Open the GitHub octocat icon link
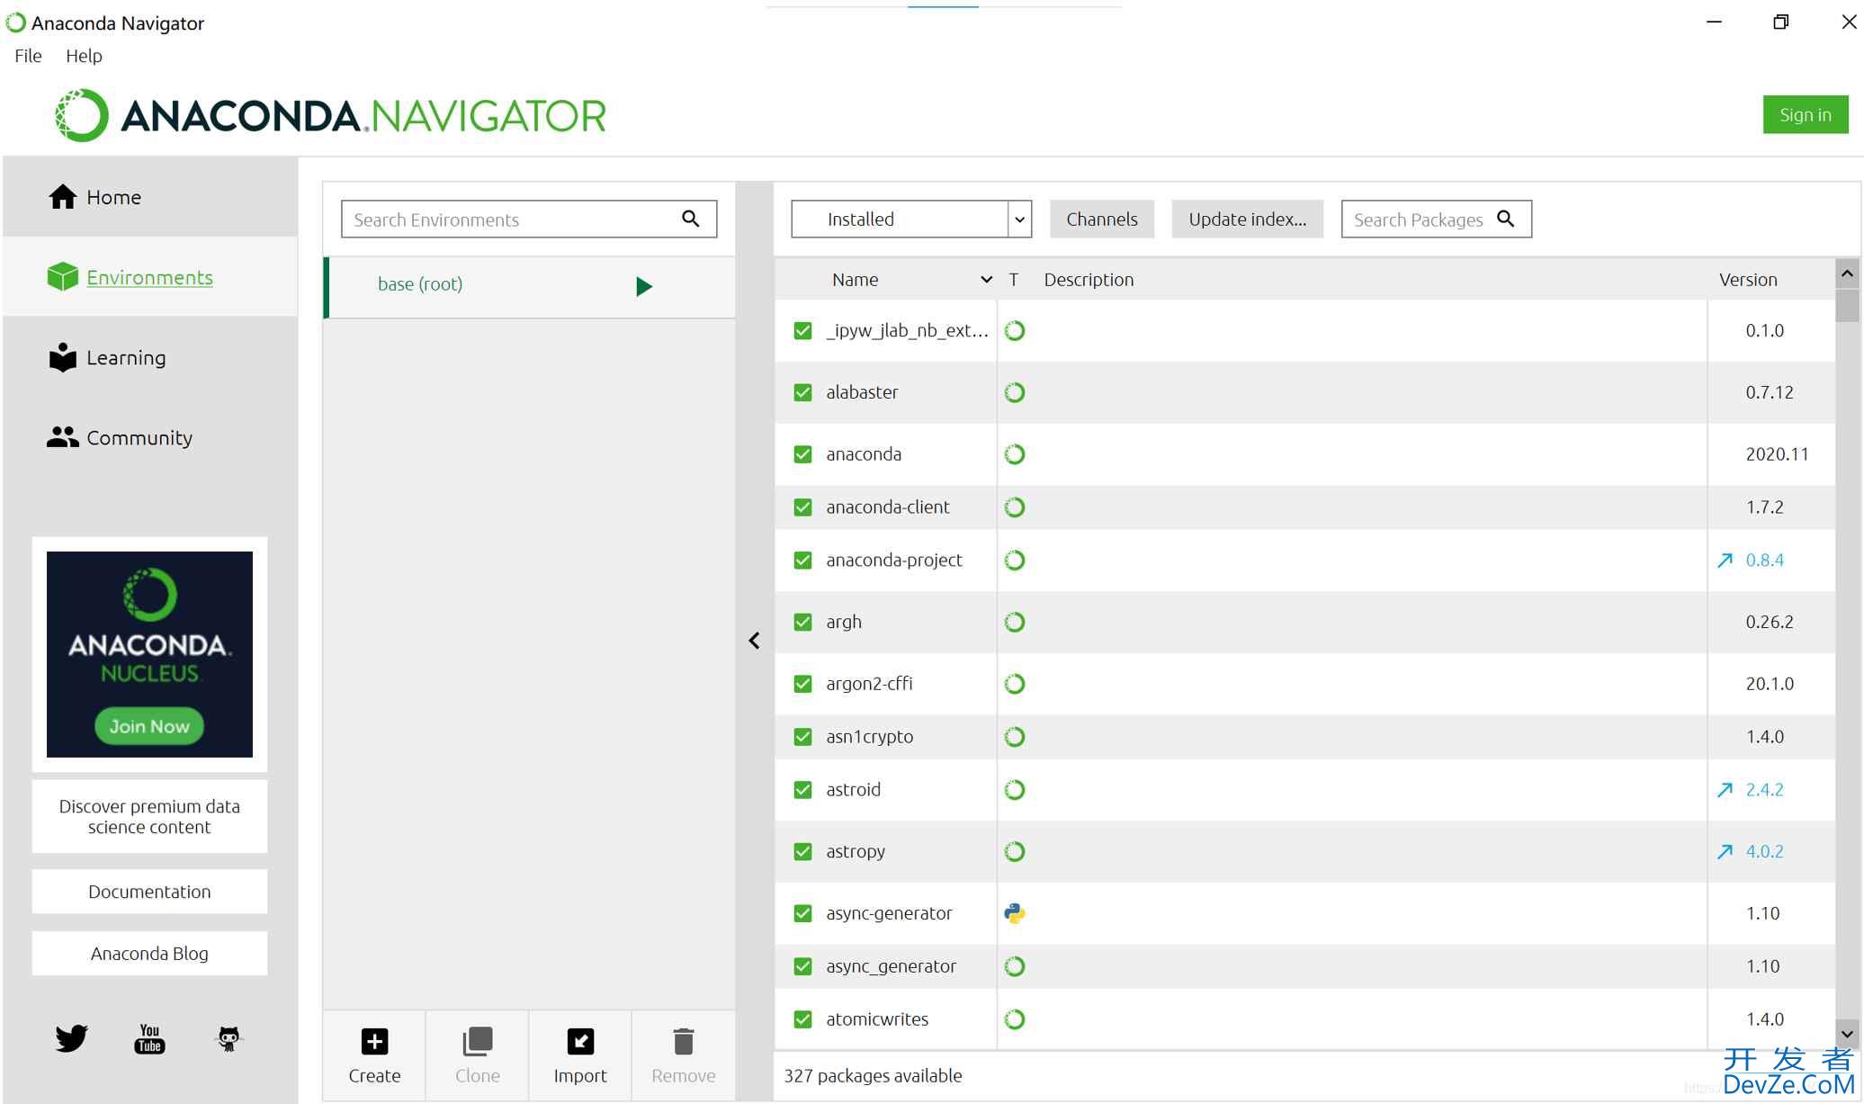1864x1104 pixels. (229, 1038)
